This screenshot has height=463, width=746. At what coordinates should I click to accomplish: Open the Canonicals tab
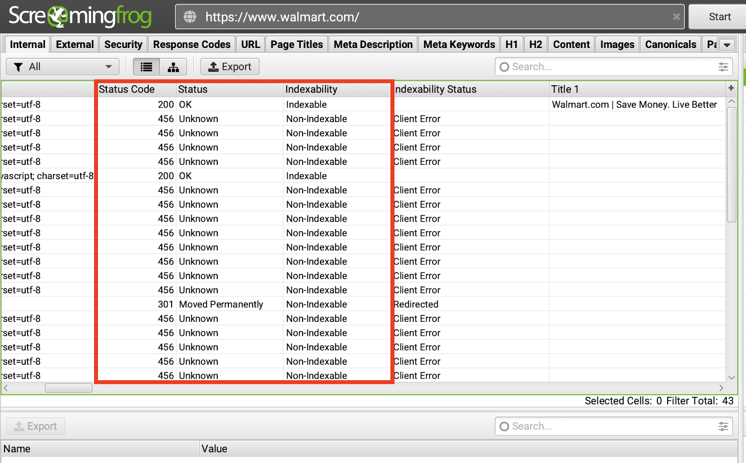pyautogui.click(x=670, y=45)
